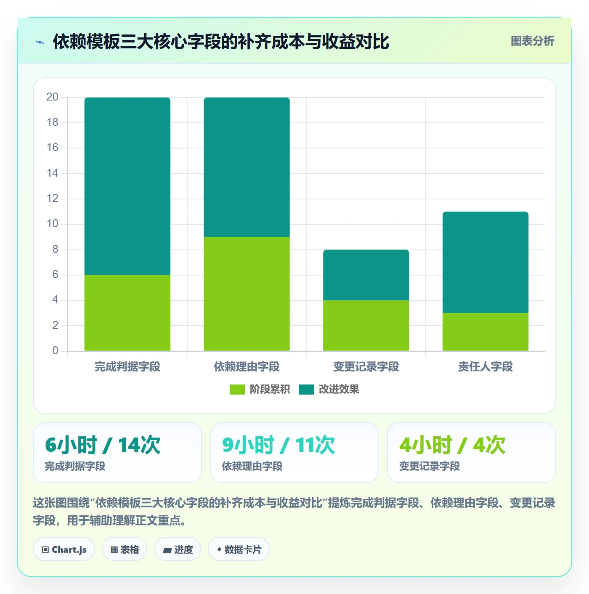Click the light-green 阶段累积 legend swatch
Viewport: 589px width, 594px height.
pos(237,390)
